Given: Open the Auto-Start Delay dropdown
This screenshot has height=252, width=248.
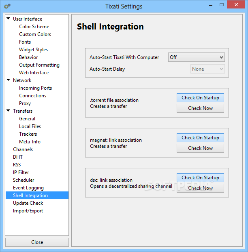Looking at the screenshot, I should coord(207,69).
